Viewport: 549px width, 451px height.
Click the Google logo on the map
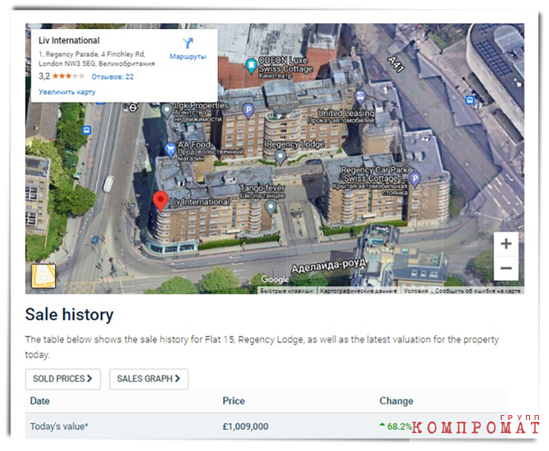(x=274, y=280)
